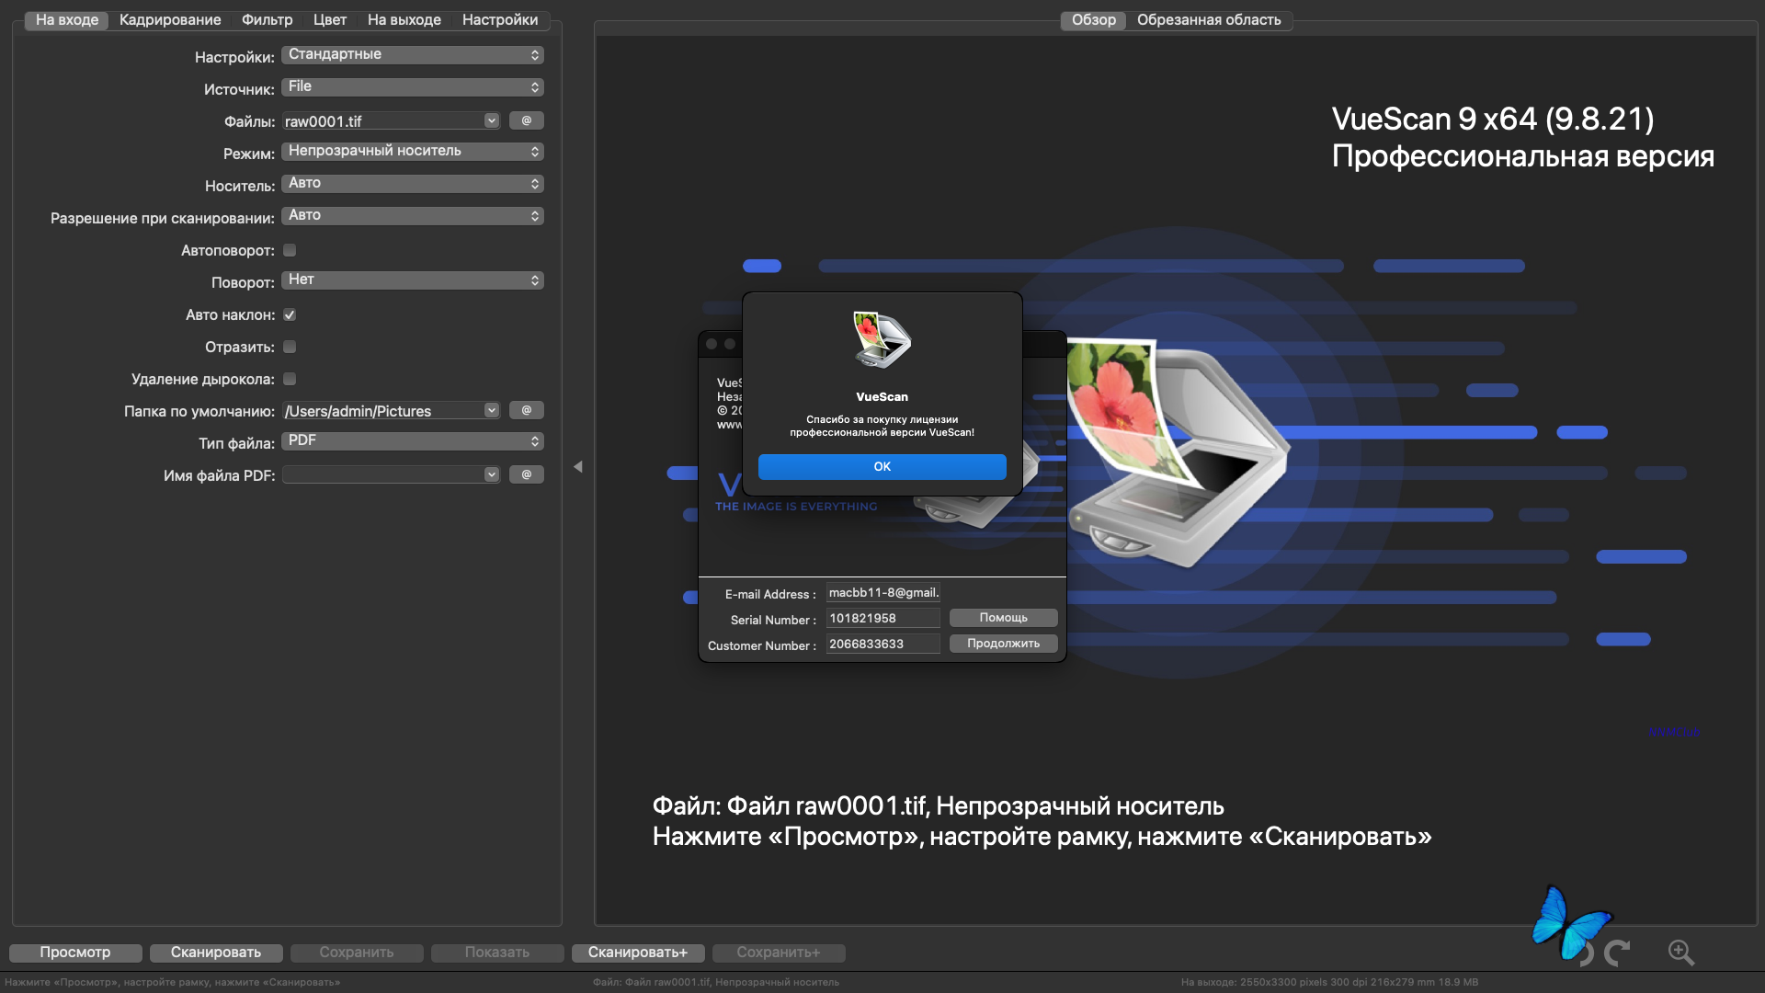Click the Сканировать button

click(216, 953)
